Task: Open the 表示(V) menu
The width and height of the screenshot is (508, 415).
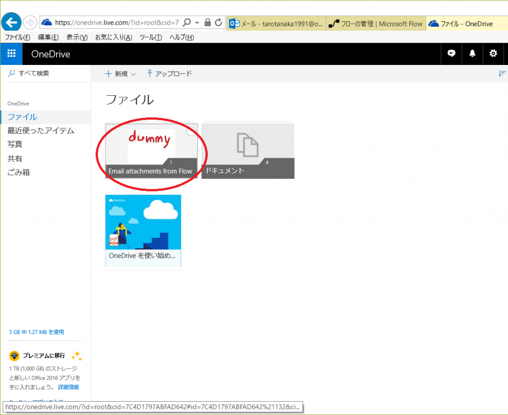Action: [77, 37]
